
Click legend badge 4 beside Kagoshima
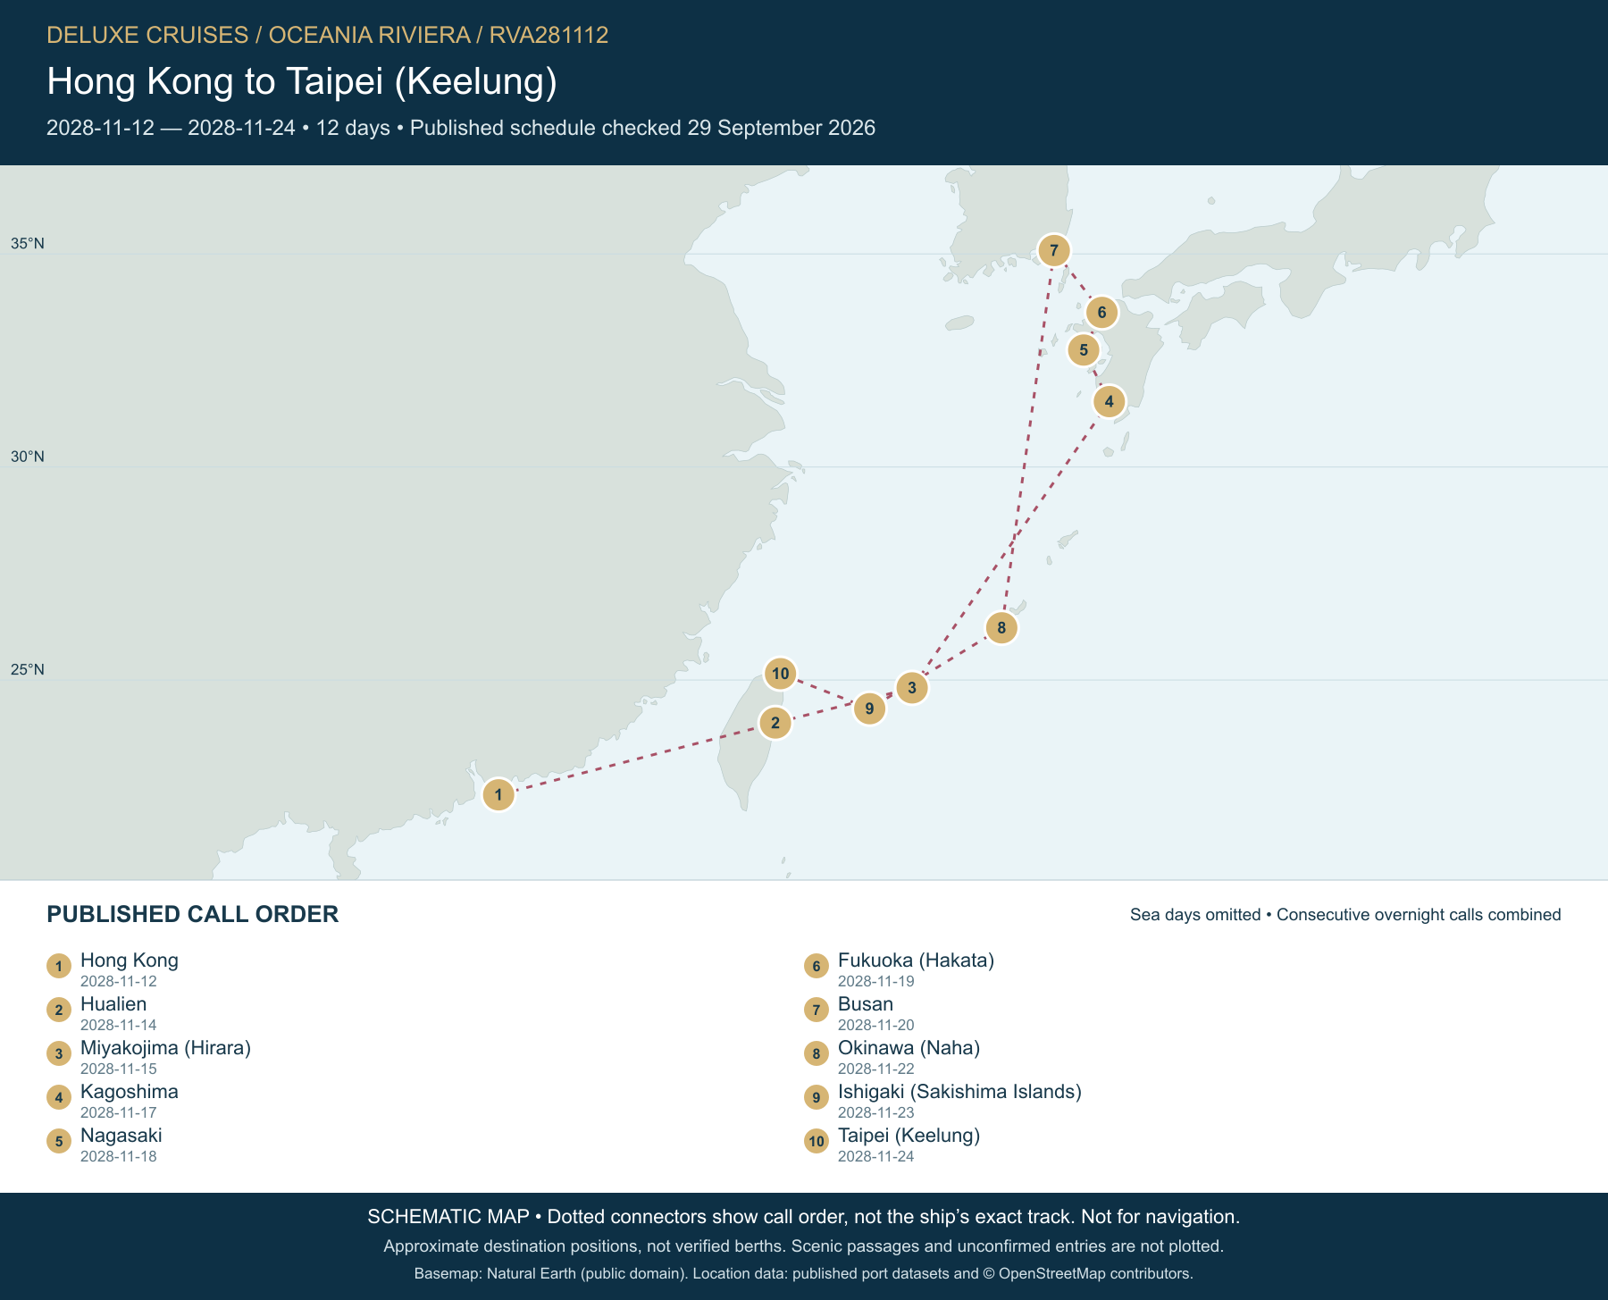pos(59,1097)
